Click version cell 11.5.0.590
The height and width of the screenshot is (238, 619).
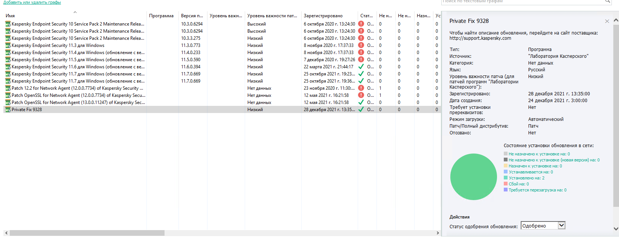tap(191, 60)
